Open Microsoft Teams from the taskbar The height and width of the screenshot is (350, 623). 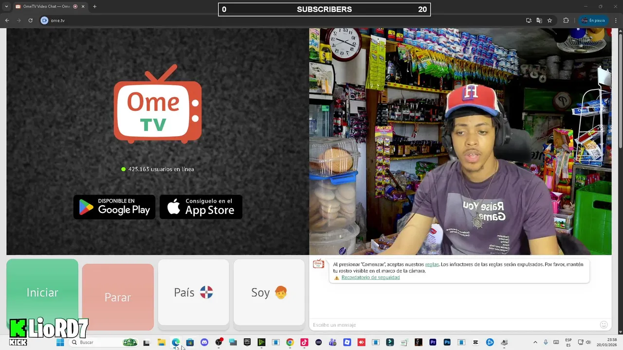click(x=333, y=342)
